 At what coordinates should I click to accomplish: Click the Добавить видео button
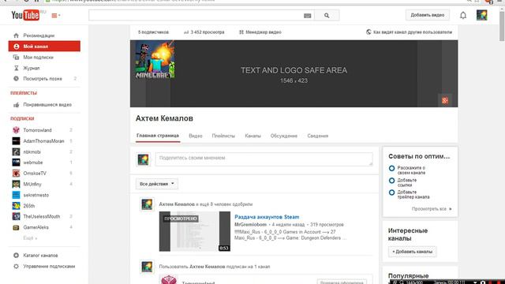[428, 15]
